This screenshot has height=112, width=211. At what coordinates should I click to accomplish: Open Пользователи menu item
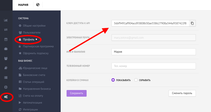(x=32, y=32)
